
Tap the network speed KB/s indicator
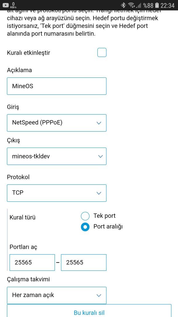(x=13, y=5)
